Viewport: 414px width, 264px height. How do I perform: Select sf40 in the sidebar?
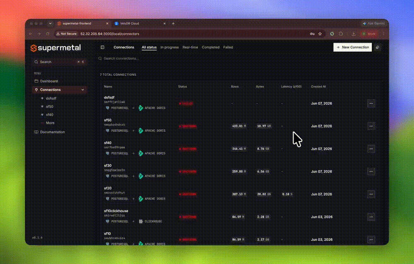[49, 115]
